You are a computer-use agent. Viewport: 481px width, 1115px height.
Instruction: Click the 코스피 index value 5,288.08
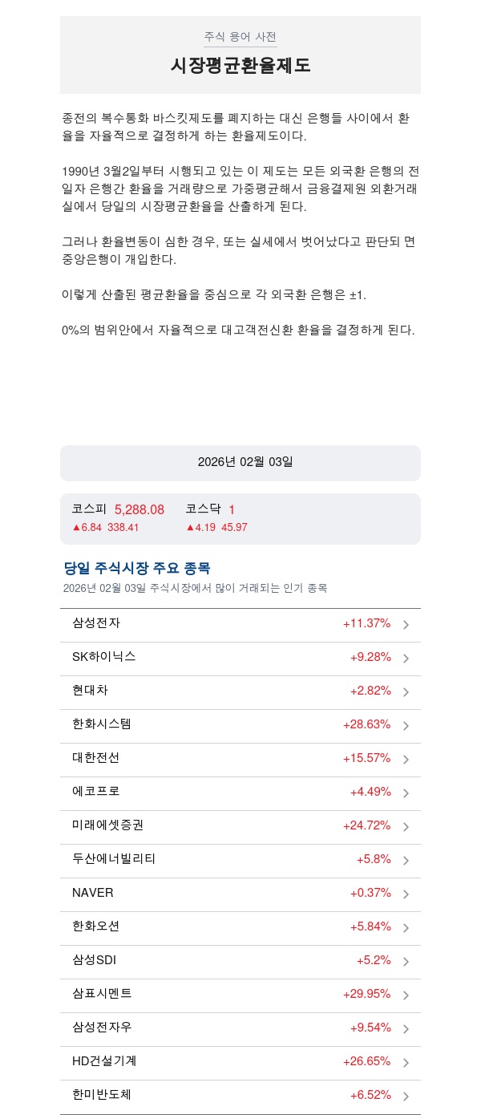(x=139, y=509)
